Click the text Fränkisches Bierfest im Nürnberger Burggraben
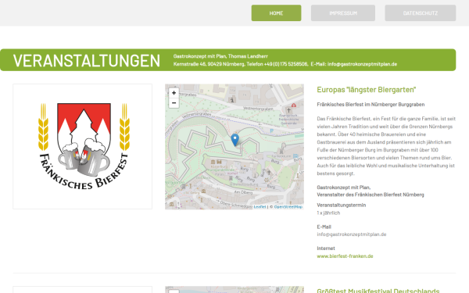Image resolution: width=469 pixels, height=293 pixels. click(x=371, y=105)
